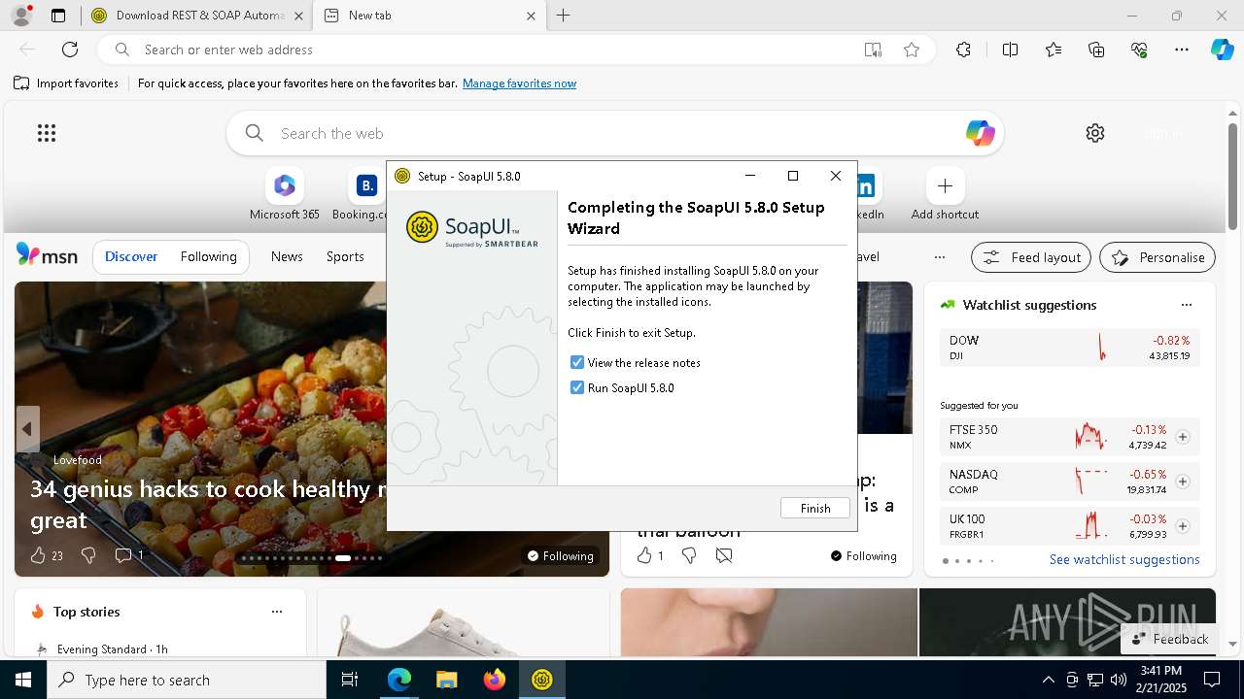Open Browser essentials heart icon
1244x699 pixels.
[x=1139, y=50]
